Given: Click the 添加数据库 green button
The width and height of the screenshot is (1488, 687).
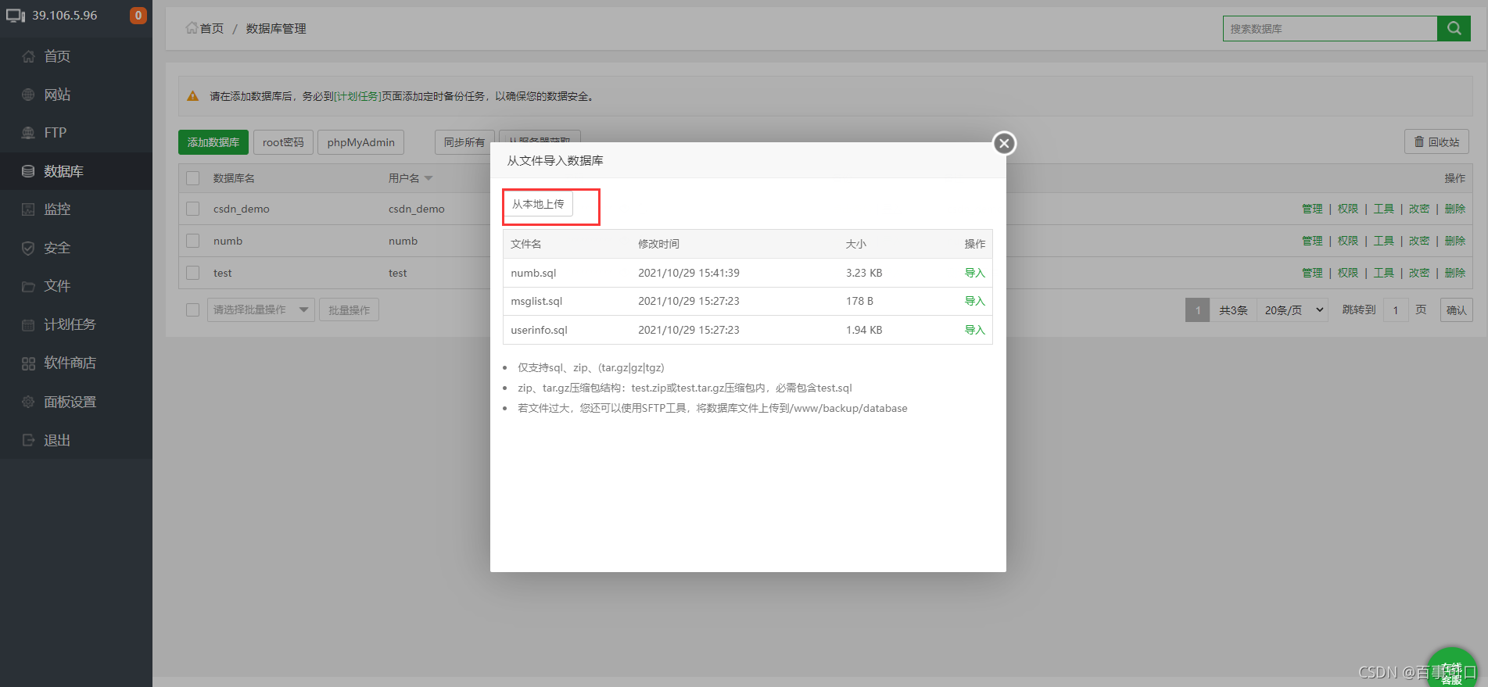Looking at the screenshot, I should point(213,142).
